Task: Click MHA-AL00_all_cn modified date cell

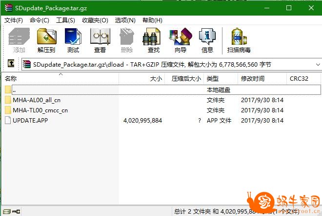Action: click(x=262, y=100)
